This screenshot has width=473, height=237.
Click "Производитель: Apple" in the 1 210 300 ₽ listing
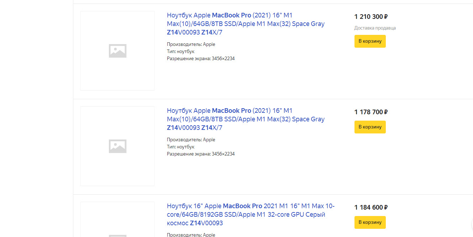click(x=191, y=44)
